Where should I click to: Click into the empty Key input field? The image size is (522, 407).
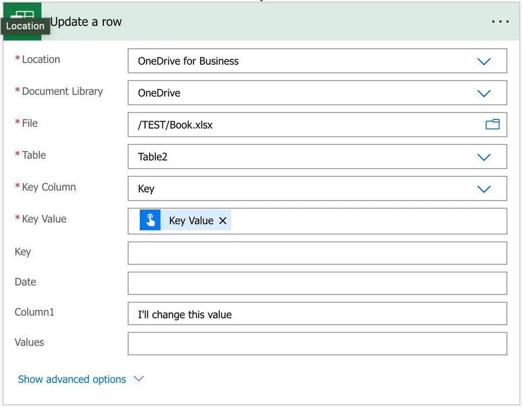317,253
